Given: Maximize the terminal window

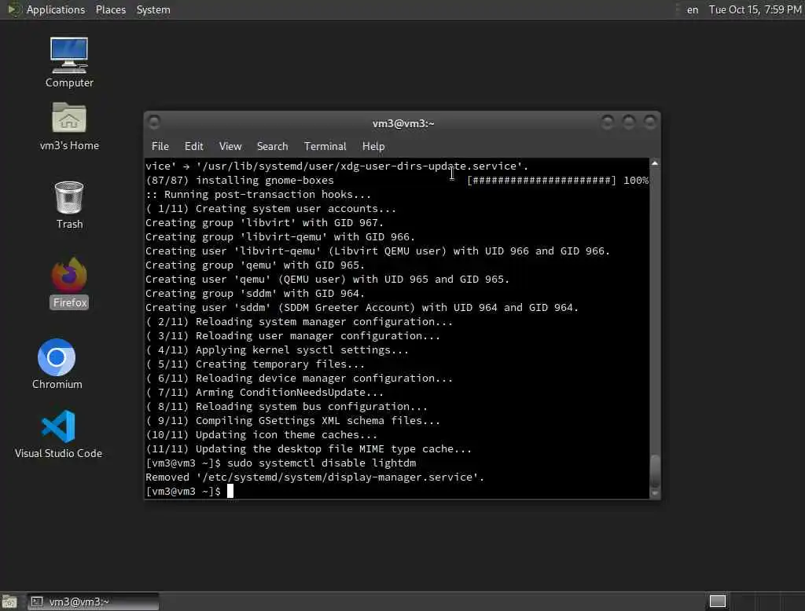Looking at the screenshot, I should (x=629, y=122).
